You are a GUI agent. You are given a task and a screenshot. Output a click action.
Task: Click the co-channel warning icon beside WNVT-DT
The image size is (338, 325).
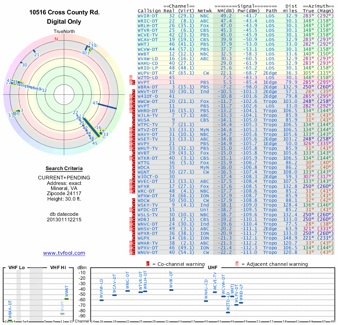134,92
